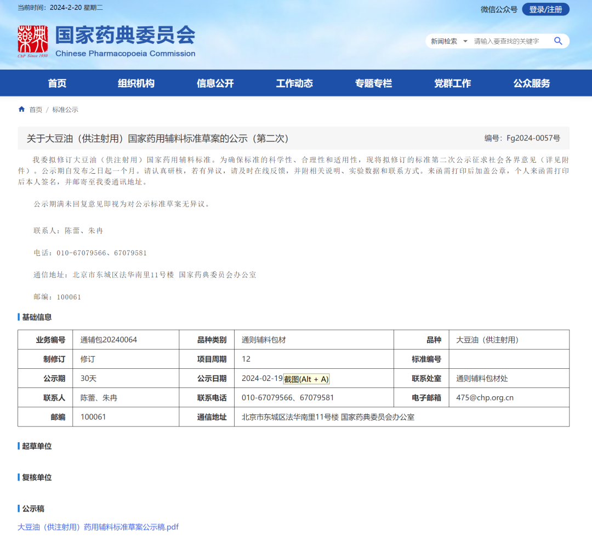Open the 大豆油 药用辅料标准草案公示稿.pdf link
Image resolution: width=592 pixels, height=536 pixels.
coord(98,527)
